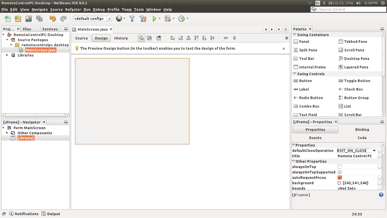Select MainScreen.java in the Projects tree
This screenshot has width=387, height=218.
point(41,50)
